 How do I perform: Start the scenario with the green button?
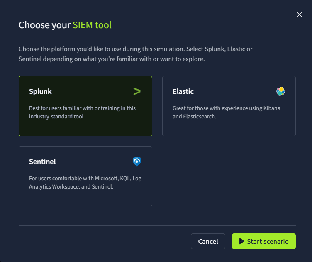[264, 241]
